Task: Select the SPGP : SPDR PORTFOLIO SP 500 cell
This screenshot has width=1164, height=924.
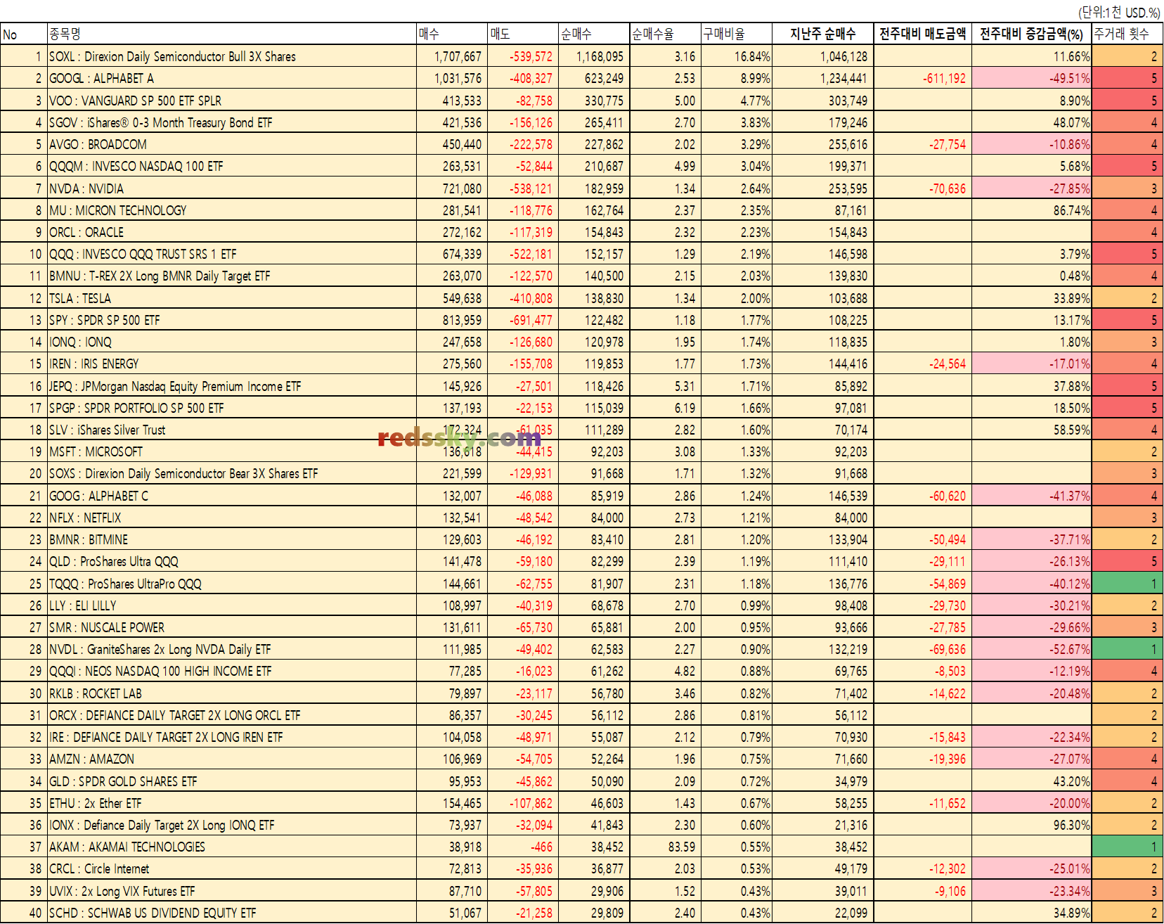Action: (x=232, y=408)
